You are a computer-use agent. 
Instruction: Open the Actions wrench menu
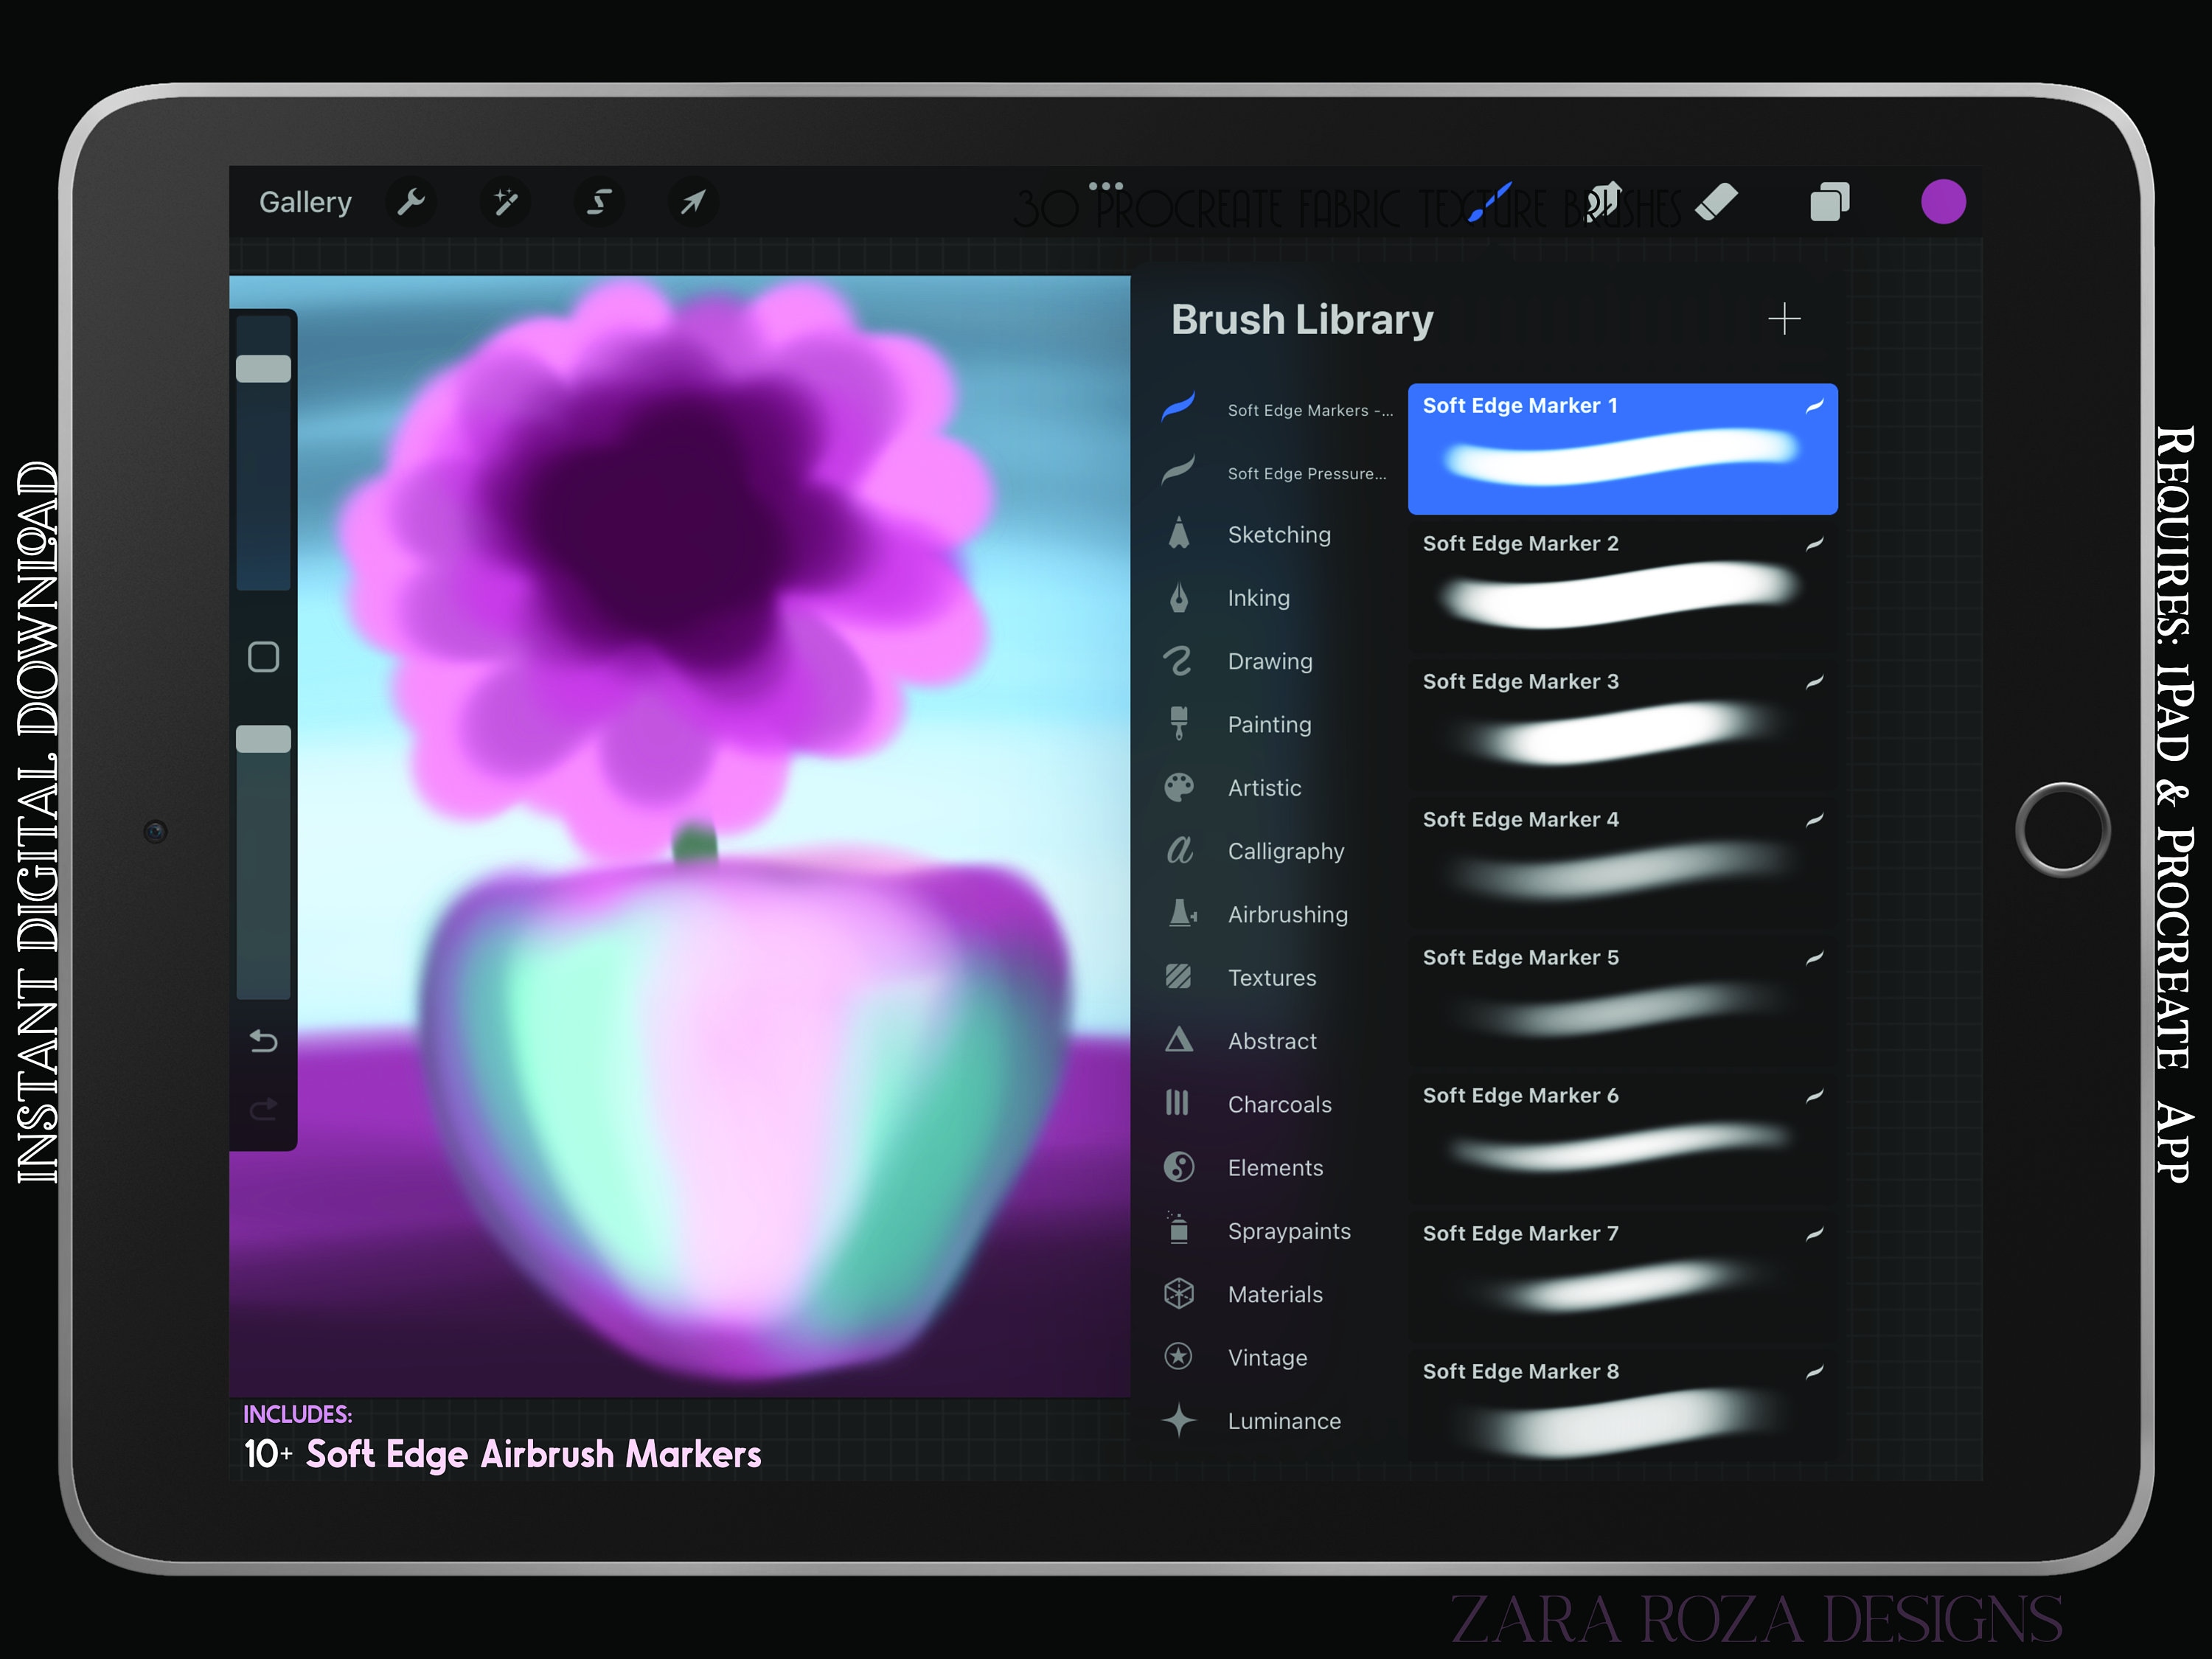[411, 202]
